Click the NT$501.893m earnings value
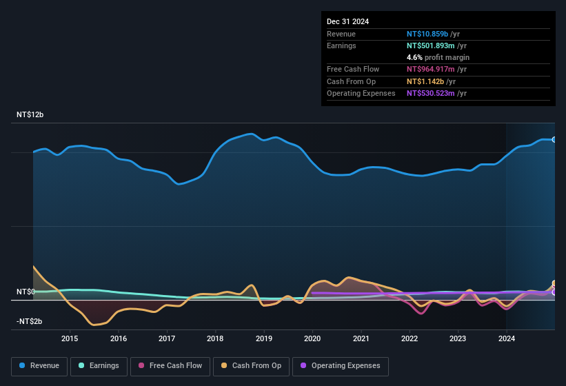566x386 pixels. coord(431,45)
